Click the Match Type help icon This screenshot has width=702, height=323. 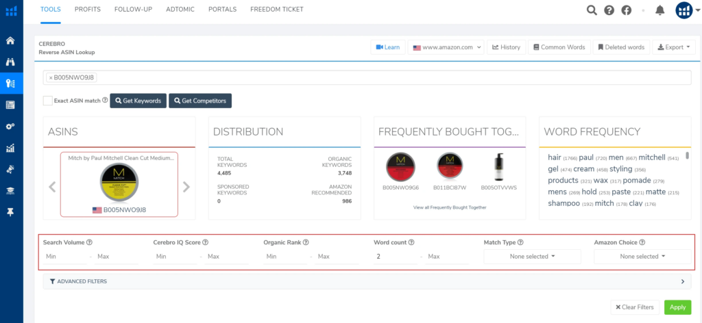521,242
